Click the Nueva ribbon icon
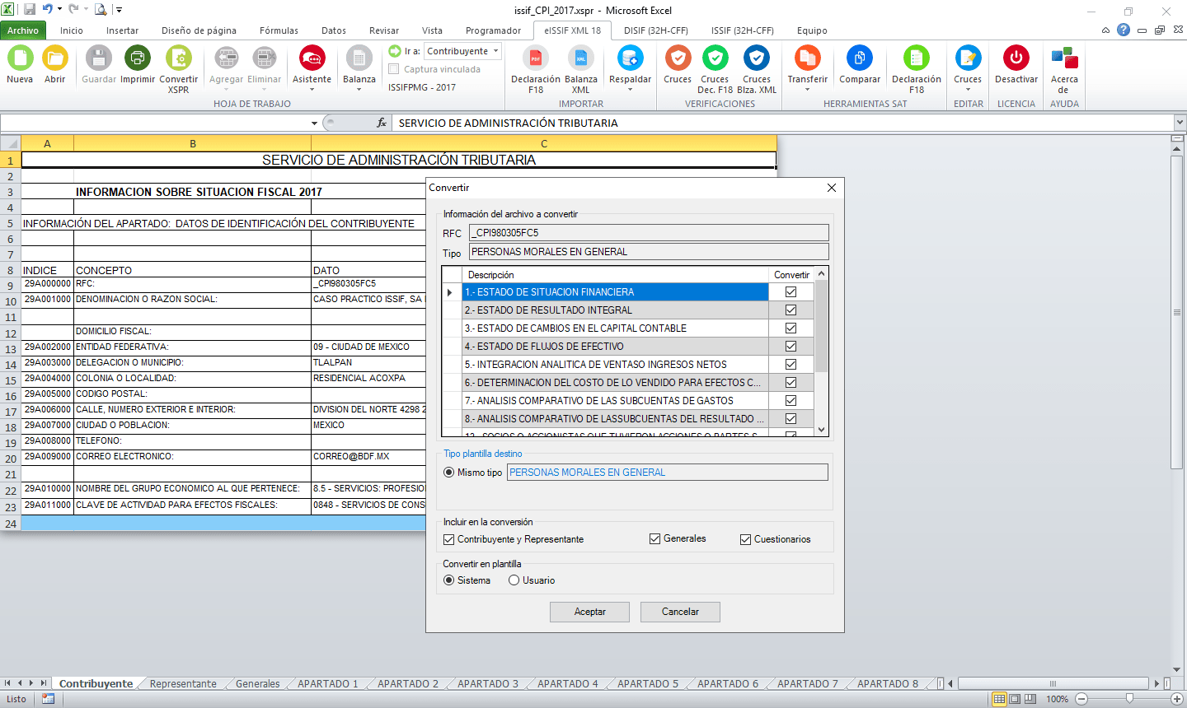 point(20,58)
